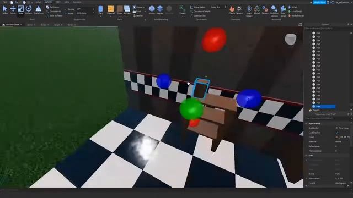Viewport: 353px width, 198px height.
Task: Switch to the MODEL ribbon tab
Action: [49, 2]
